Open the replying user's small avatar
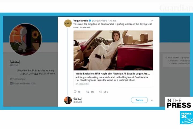The height and width of the screenshot is (129, 193). click(x=68, y=100)
